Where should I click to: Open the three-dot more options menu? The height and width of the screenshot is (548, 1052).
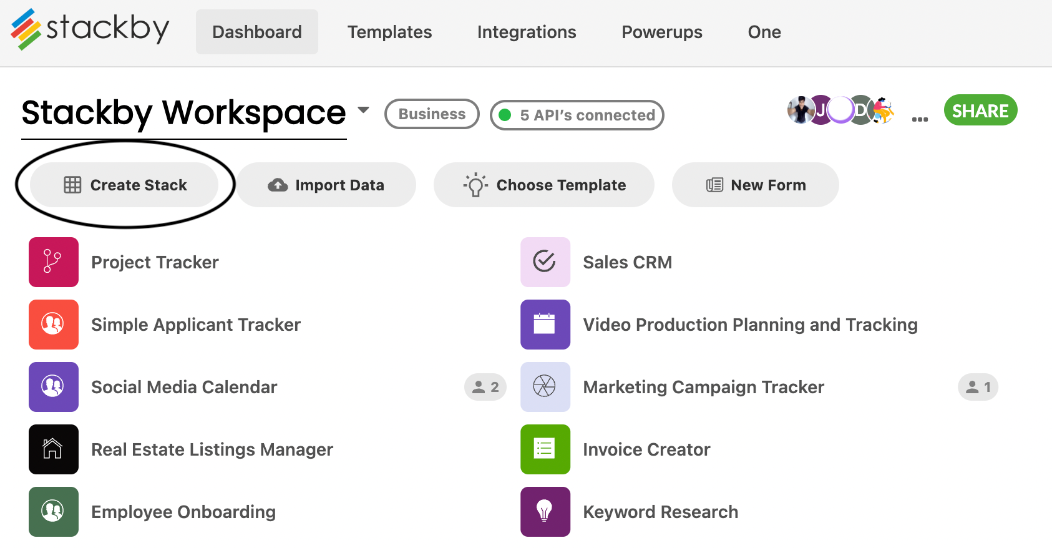[x=920, y=119]
